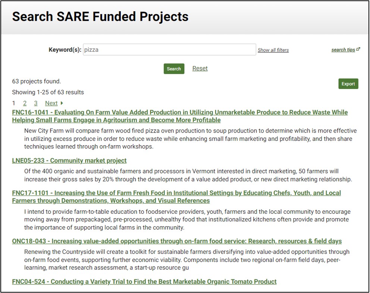The height and width of the screenshot is (293, 370).
Task: Select current page number 1
Action: 14,103
